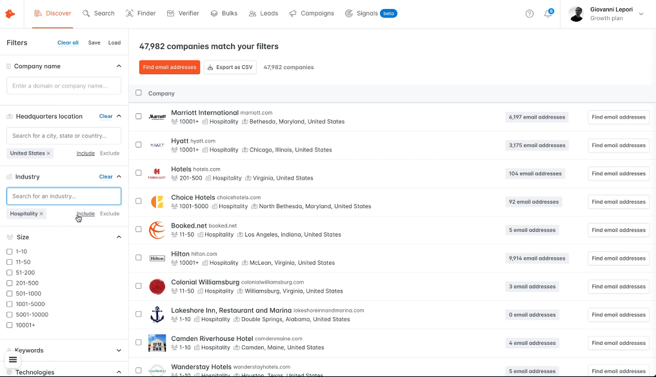Click the Camden Riverhouse Hotel photo

point(157,343)
